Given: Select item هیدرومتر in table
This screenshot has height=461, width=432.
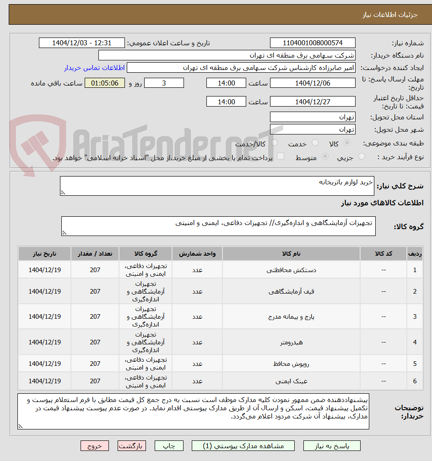Looking at the screenshot, I should [291, 342].
